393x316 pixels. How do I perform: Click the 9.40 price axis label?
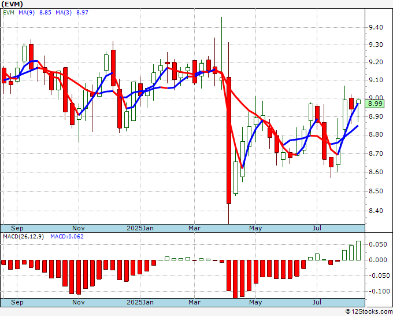coord(376,27)
